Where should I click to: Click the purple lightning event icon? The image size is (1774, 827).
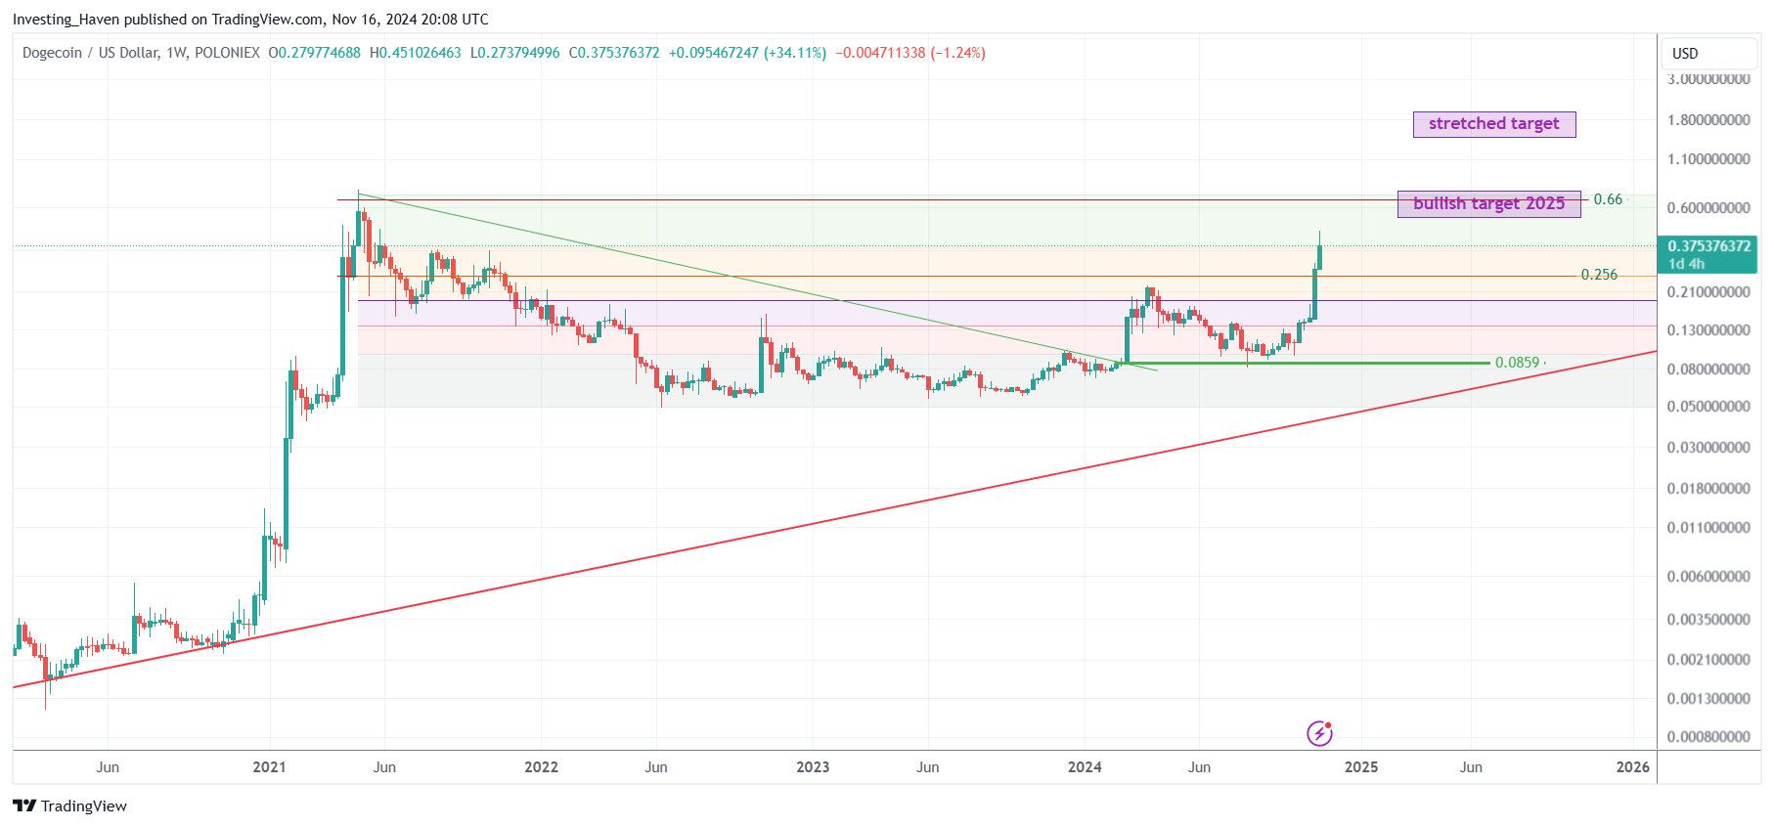1319,733
